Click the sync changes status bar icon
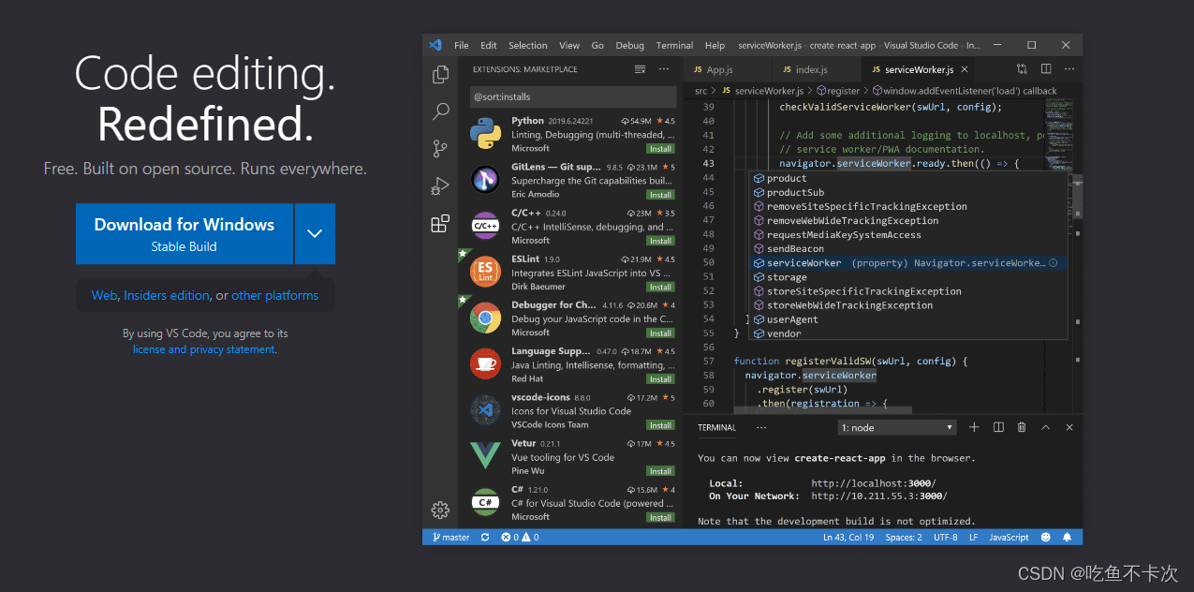Screen dimensions: 1194x592 click(x=485, y=538)
